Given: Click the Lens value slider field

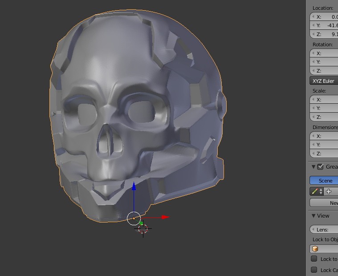Looking at the screenshot, I should click(324, 229).
